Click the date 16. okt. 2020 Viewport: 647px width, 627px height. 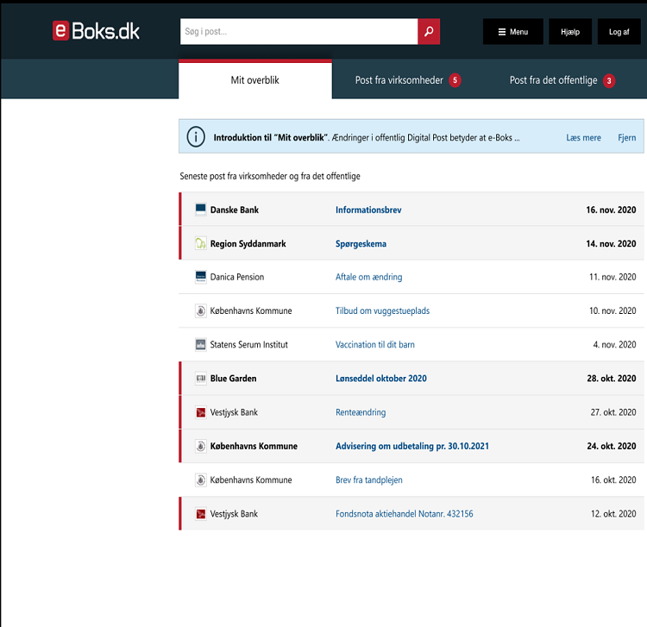coord(613,480)
